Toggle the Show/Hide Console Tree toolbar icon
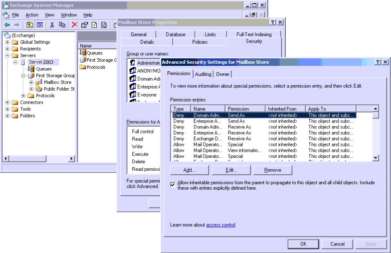 40,25
